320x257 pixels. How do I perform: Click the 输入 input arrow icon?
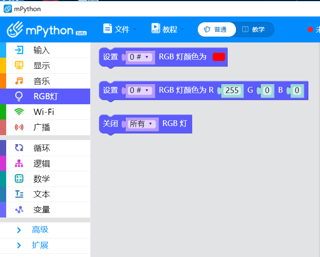pyautogui.click(x=19, y=50)
